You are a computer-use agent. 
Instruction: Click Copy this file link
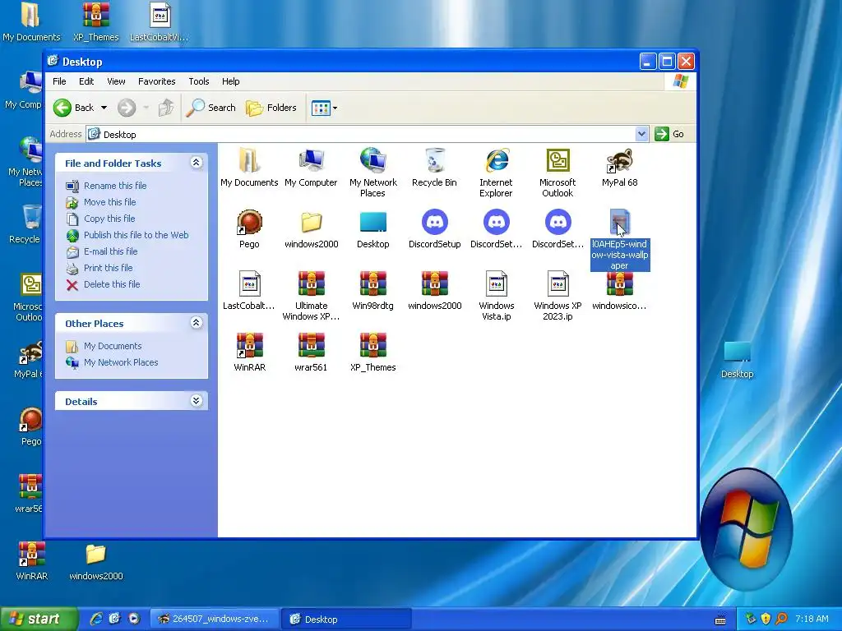tap(109, 219)
